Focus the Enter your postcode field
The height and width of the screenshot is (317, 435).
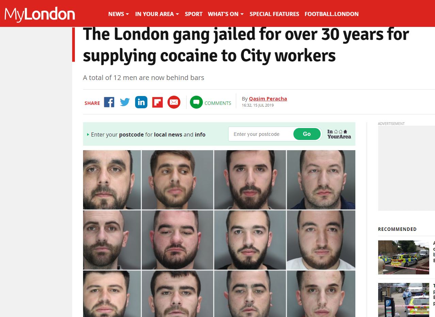pyautogui.click(x=261, y=134)
